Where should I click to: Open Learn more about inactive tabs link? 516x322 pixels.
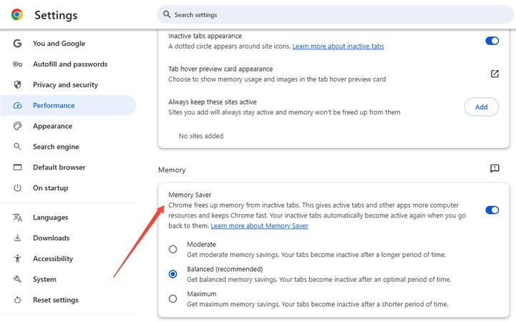point(338,47)
